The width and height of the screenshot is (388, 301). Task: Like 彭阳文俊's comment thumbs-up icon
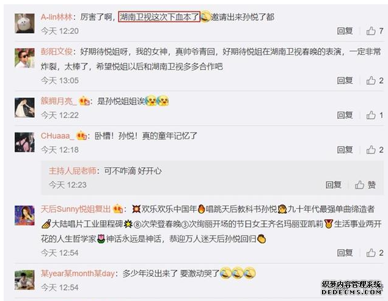pos(371,81)
